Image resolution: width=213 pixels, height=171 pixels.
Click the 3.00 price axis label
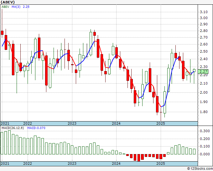204,18
